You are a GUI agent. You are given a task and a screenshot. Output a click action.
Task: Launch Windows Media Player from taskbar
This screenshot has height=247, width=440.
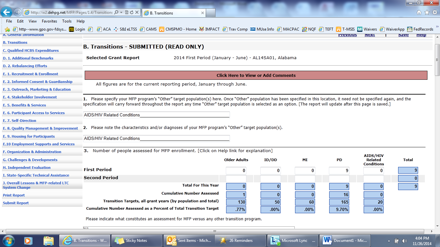click(x=28, y=241)
